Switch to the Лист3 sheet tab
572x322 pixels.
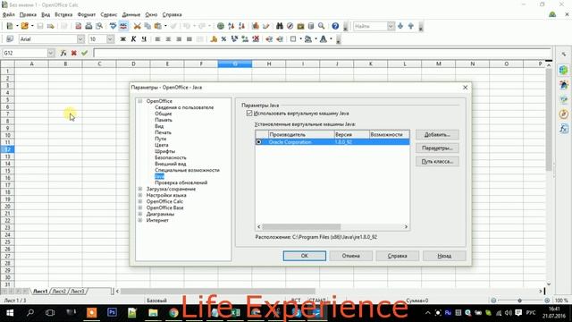[78, 292]
